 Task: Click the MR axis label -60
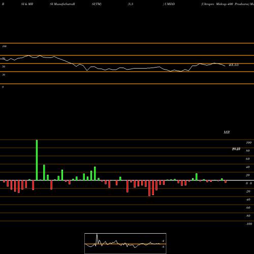(x=248, y=208)
